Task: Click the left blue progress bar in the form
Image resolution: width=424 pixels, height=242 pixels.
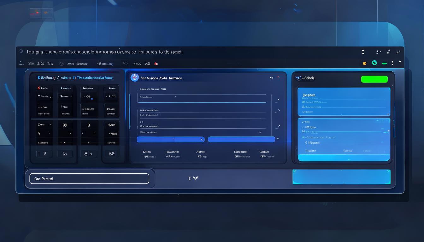Action: (x=170, y=139)
